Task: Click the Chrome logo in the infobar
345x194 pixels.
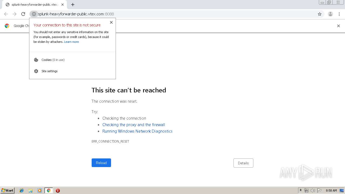Action: (7, 26)
